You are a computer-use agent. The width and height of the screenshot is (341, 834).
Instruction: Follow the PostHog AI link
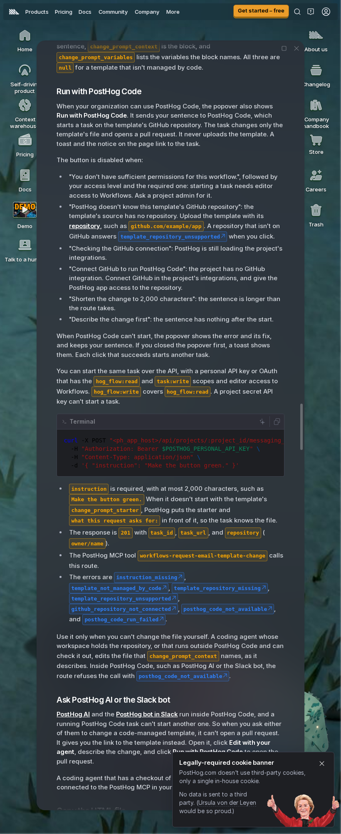(73, 714)
